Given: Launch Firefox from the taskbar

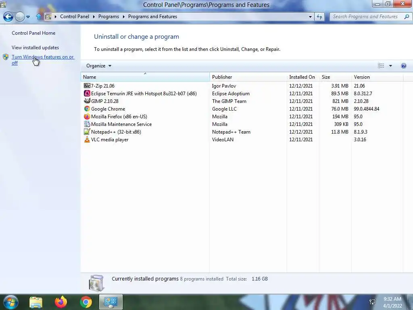Looking at the screenshot, I should pyautogui.click(x=61, y=302).
